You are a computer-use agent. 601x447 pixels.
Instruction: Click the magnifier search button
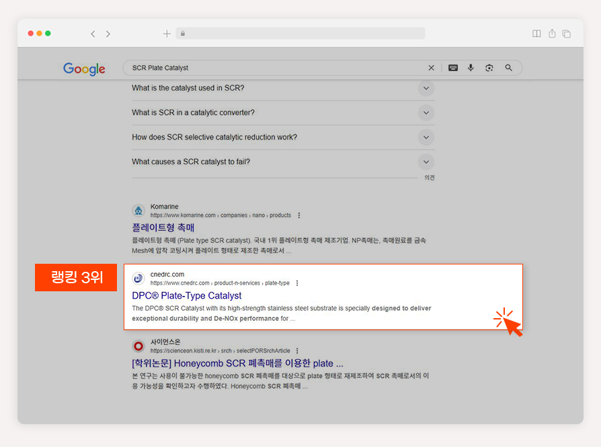[x=509, y=68]
